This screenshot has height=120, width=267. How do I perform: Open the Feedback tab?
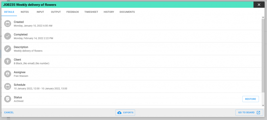73,12
